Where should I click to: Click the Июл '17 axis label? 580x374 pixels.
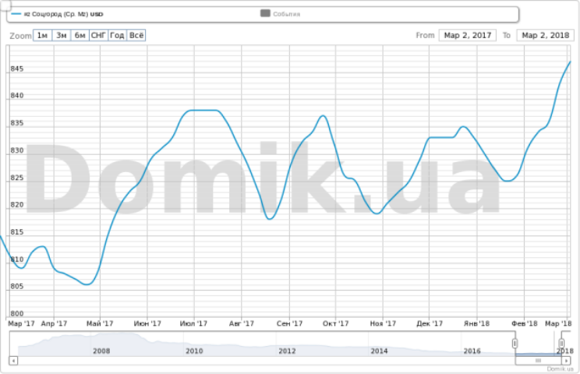coord(193,323)
